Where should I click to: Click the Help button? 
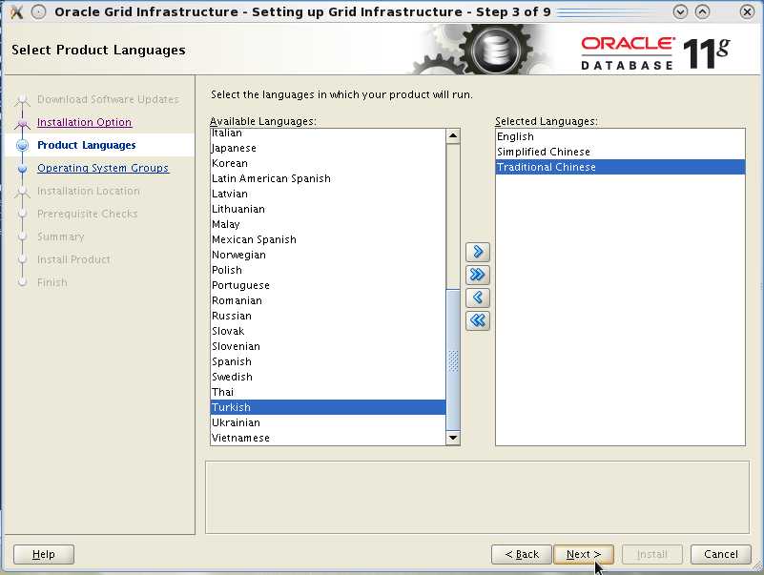(x=44, y=554)
